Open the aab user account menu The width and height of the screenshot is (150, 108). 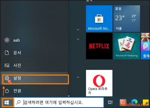coord(34,40)
